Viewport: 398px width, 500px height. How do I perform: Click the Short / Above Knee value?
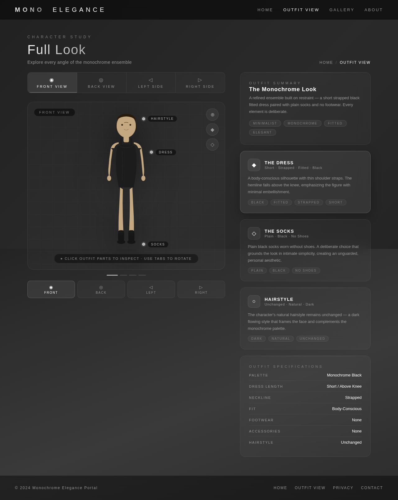click(344, 386)
